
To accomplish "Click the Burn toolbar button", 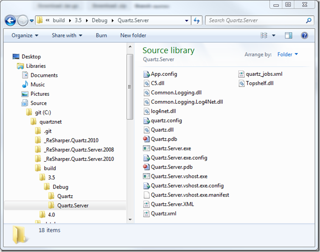I will pos(101,36).
